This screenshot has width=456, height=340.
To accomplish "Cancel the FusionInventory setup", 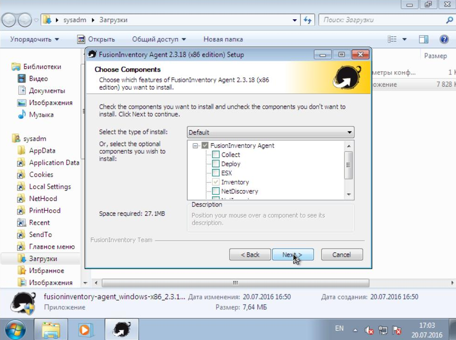I will 342,255.
